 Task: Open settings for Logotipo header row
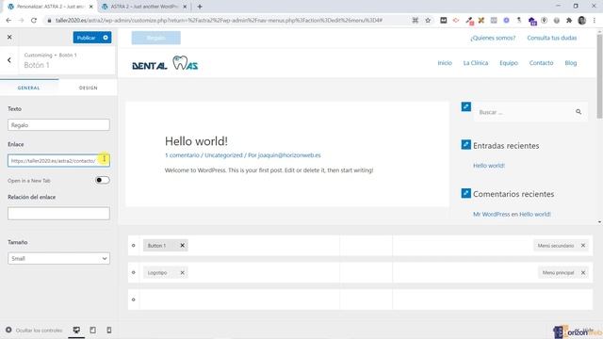tap(134, 272)
